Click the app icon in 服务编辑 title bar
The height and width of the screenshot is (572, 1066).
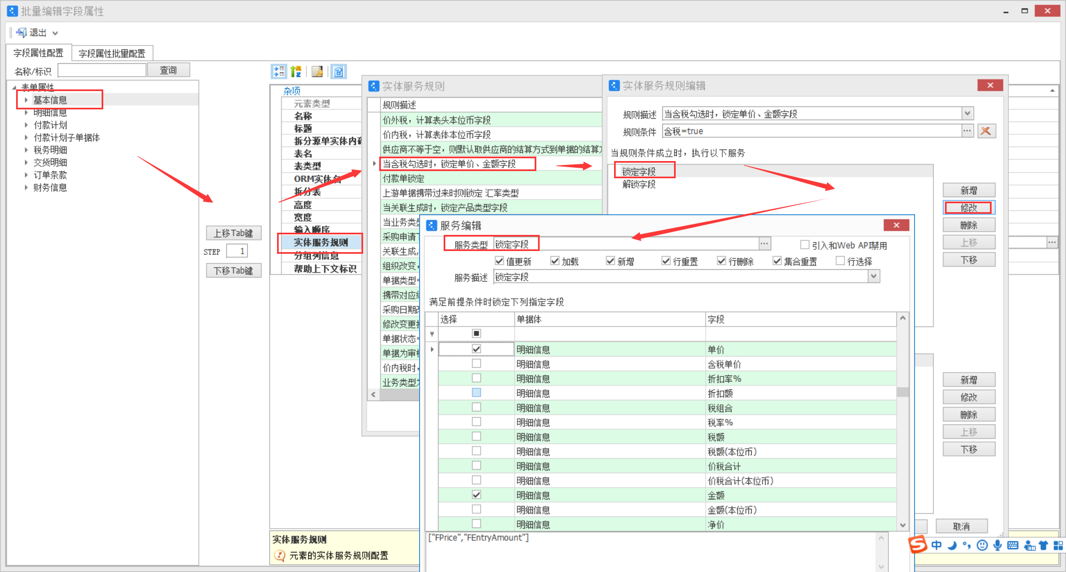[431, 225]
